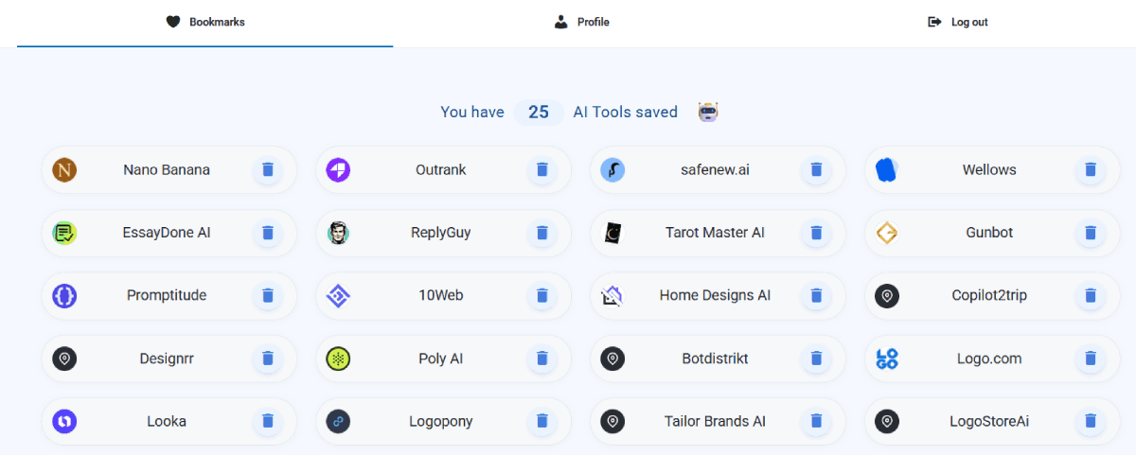Click the Logo.com blue logo icon
The width and height of the screenshot is (1136, 455).
[x=887, y=359]
